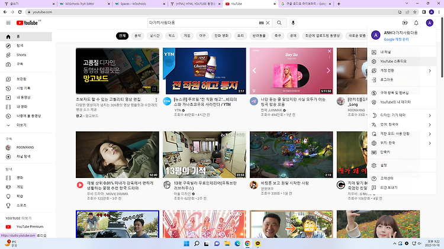Open Windows Start menu in taskbar

(186, 244)
